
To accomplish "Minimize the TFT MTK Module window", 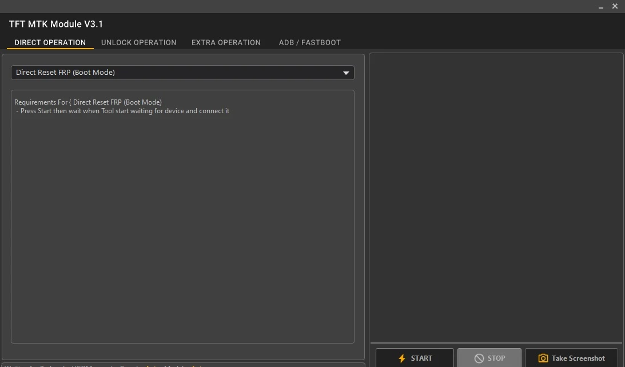I will 600,7.
